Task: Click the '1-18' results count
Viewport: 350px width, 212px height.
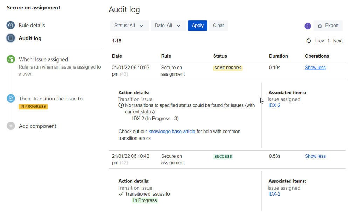Action: (117, 41)
